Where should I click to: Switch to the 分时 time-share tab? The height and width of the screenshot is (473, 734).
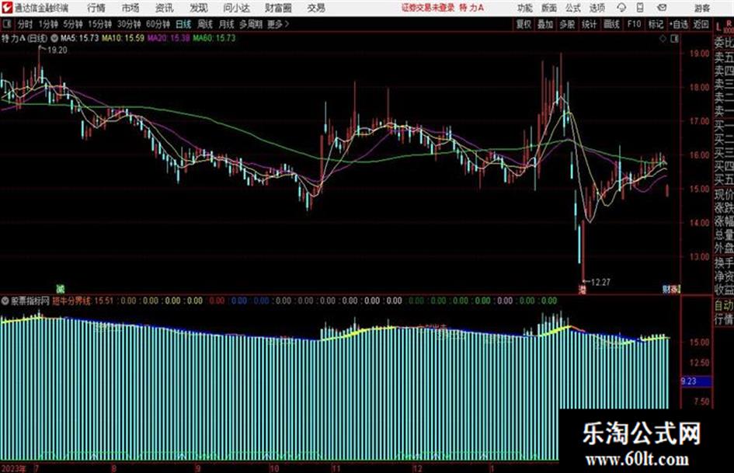coord(25,24)
